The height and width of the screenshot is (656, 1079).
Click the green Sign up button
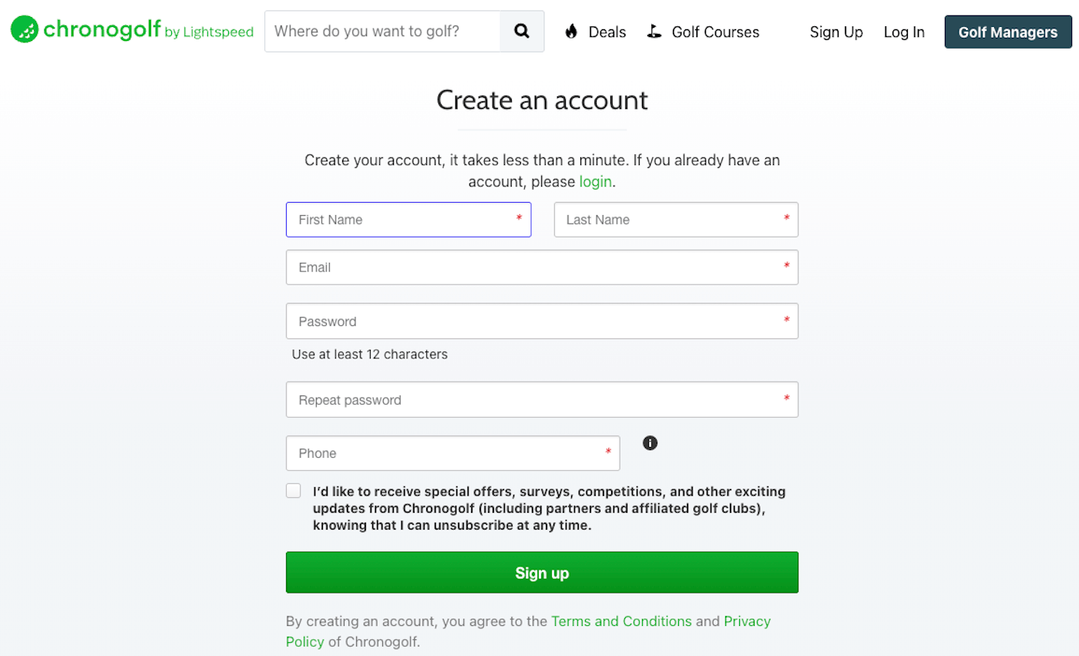tap(542, 573)
